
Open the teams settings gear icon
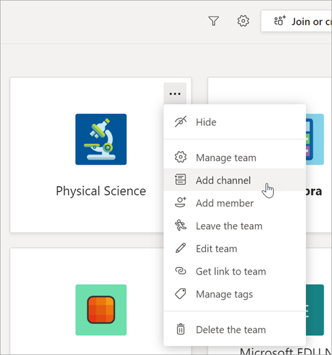(243, 21)
